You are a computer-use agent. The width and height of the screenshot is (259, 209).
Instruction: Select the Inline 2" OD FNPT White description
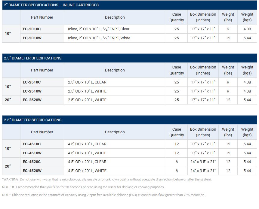click(x=99, y=38)
